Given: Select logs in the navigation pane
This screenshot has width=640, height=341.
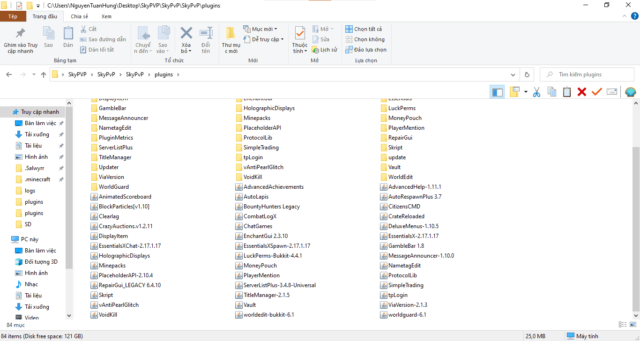Looking at the screenshot, I should [30, 191].
